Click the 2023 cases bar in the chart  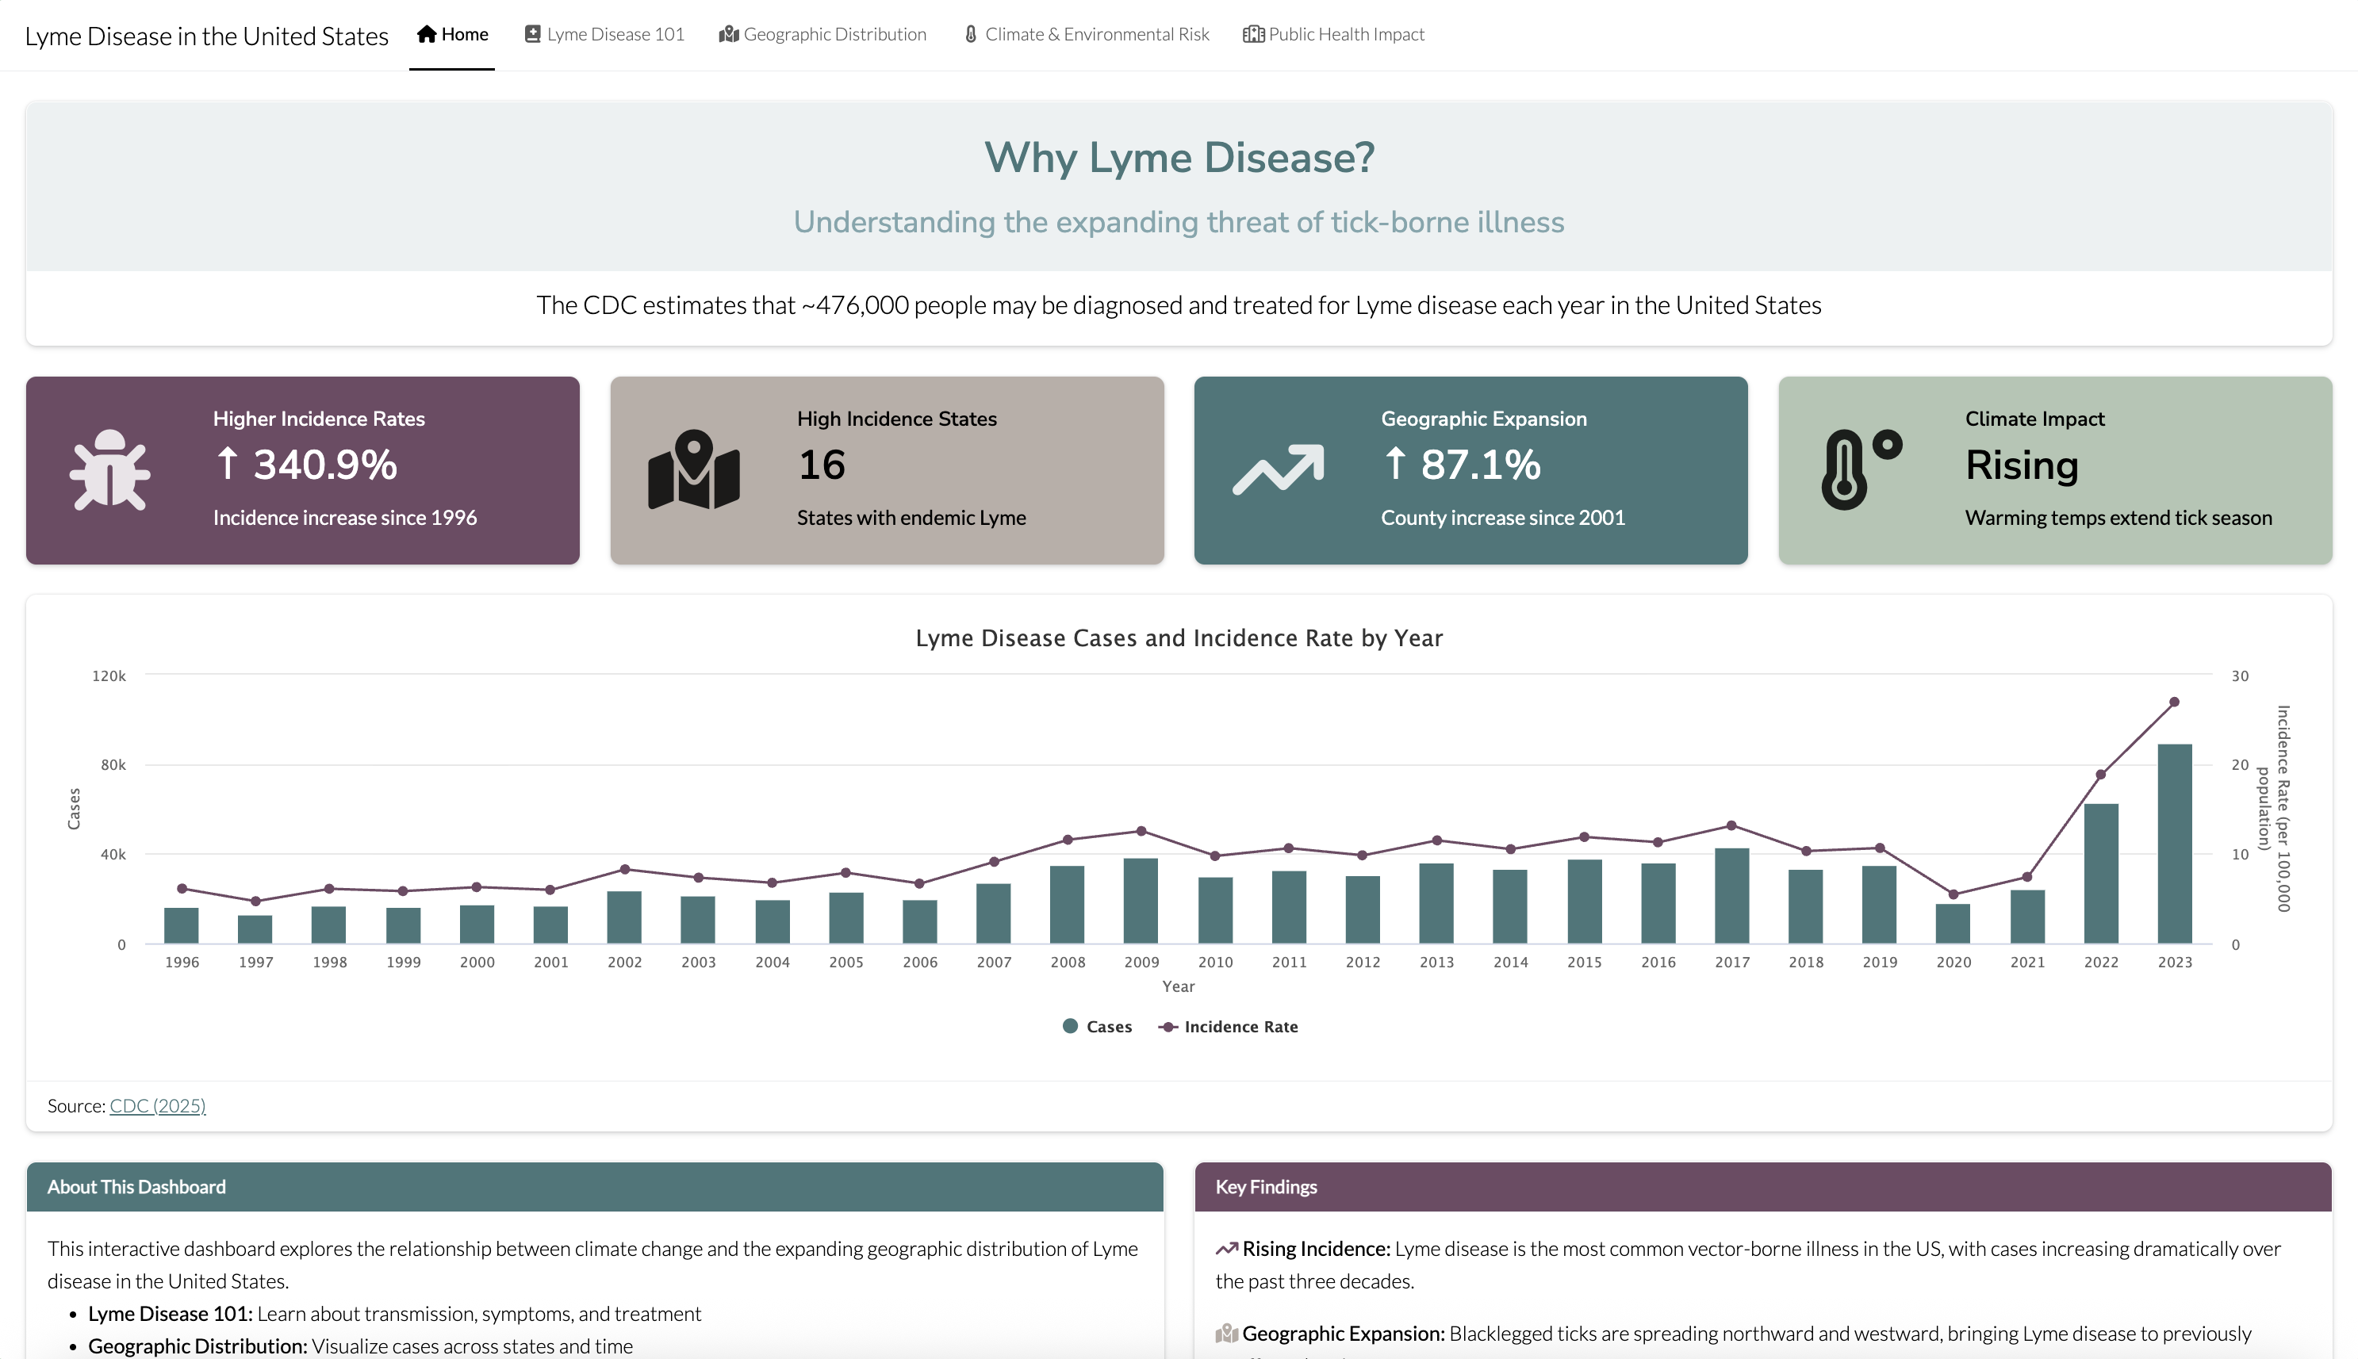(2174, 843)
